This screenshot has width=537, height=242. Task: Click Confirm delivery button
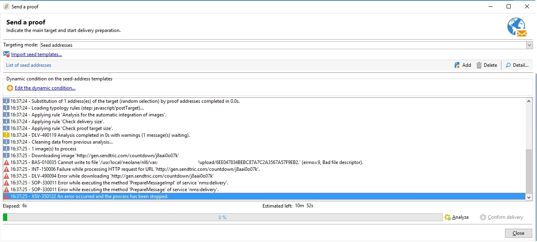pyautogui.click(x=501, y=217)
